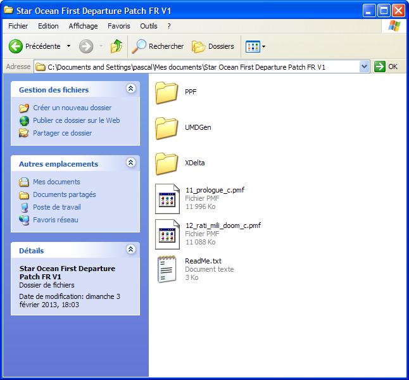Image resolution: width=409 pixels, height=380 pixels.
Task: Click the address bar path field
Action: (x=201, y=67)
